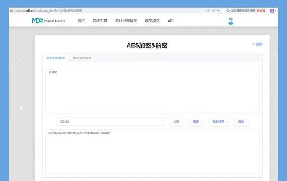Click the search magnifier icon in browser bar
287x181 pixels.
[228, 11]
